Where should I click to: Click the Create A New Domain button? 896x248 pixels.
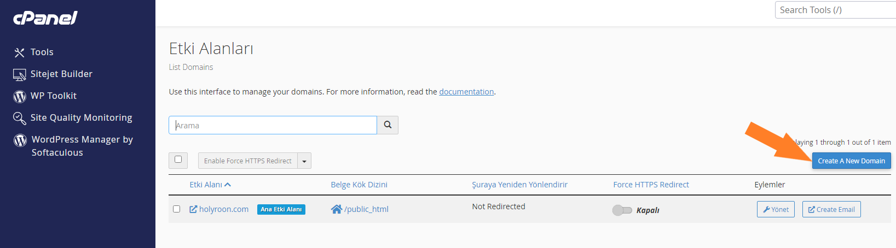pyautogui.click(x=851, y=161)
